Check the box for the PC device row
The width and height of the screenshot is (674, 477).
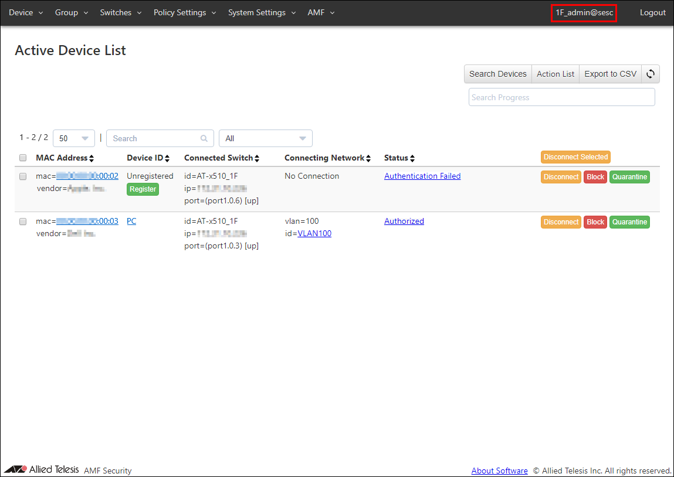click(23, 222)
